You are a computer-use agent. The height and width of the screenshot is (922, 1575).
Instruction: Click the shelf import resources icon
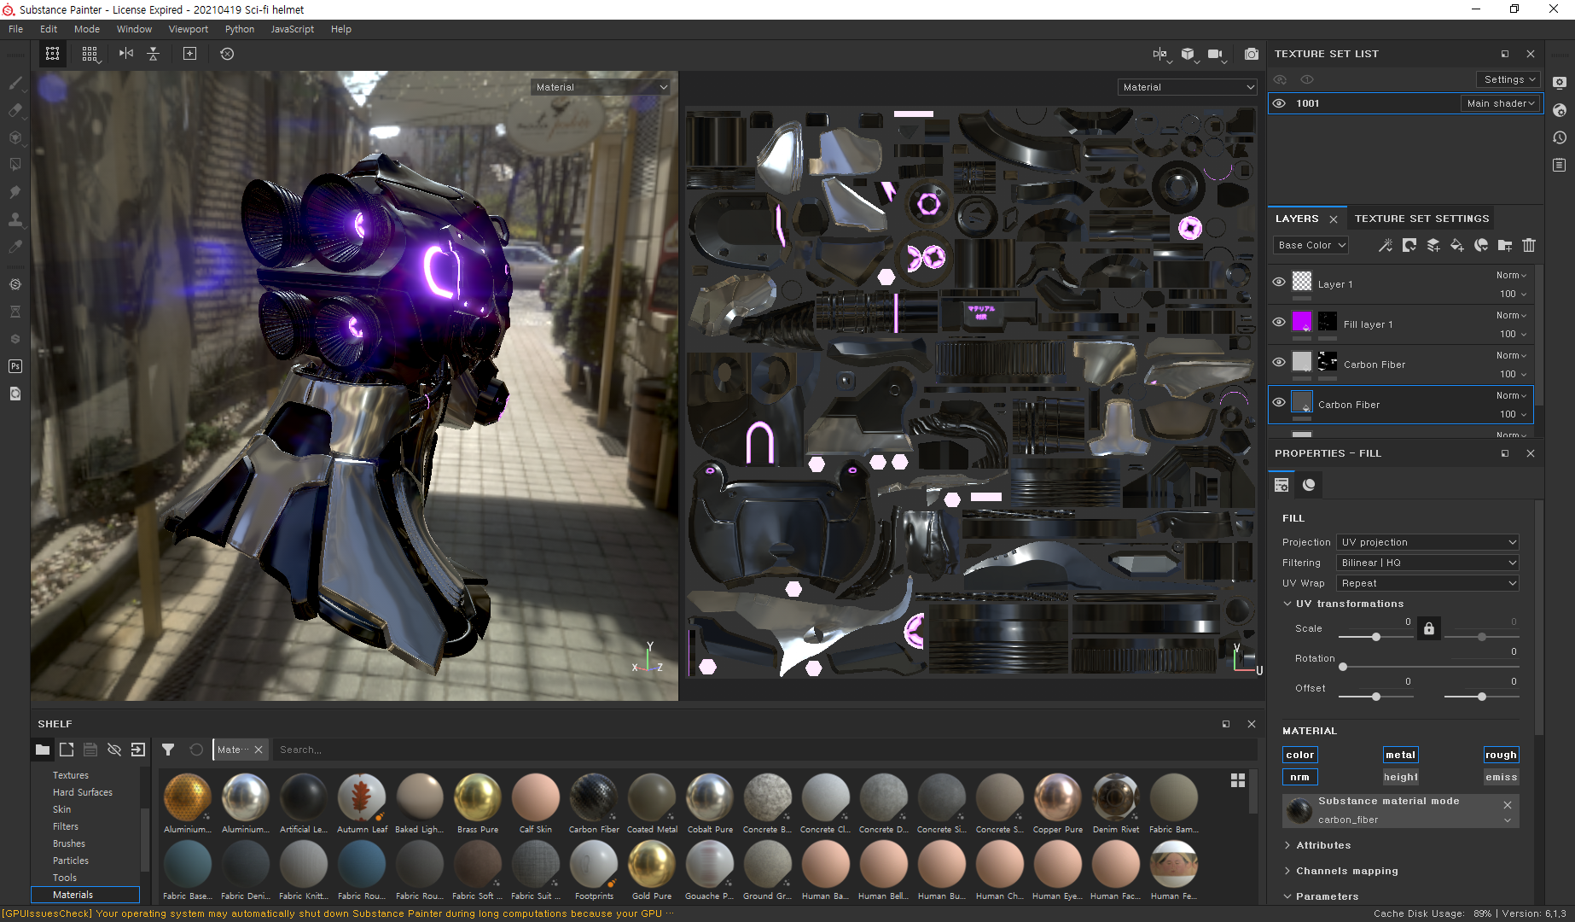click(138, 750)
